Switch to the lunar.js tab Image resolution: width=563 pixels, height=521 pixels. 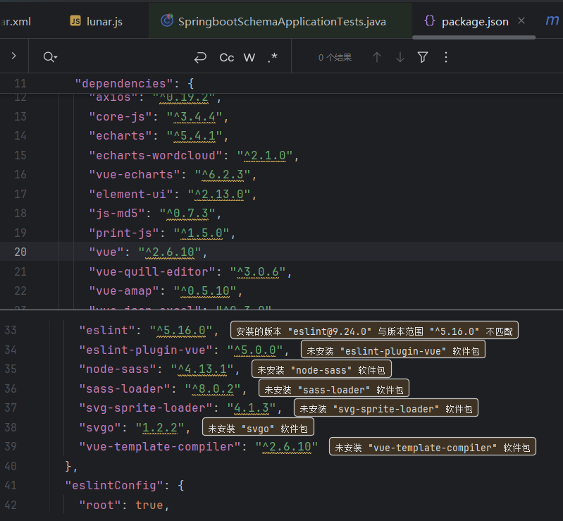click(x=96, y=22)
